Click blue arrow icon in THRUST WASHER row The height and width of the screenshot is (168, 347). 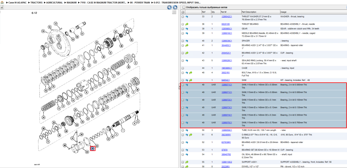point(187,17)
